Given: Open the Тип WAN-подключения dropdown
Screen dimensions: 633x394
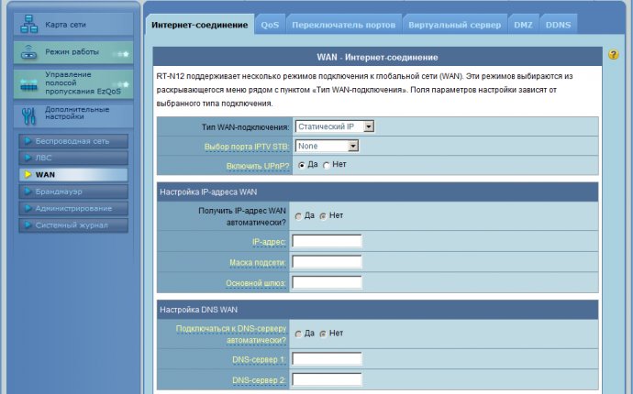Looking at the screenshot, I should pos(335,126).
